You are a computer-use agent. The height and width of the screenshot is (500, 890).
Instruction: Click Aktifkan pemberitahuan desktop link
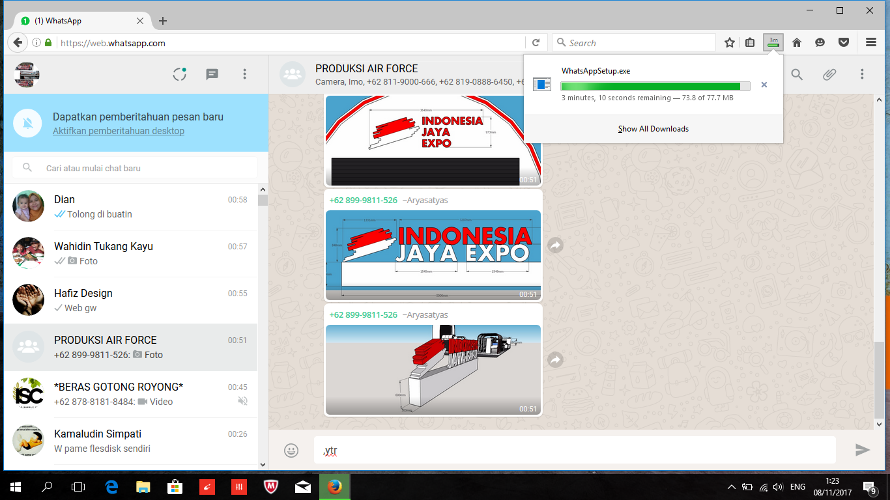coord(119,131)
